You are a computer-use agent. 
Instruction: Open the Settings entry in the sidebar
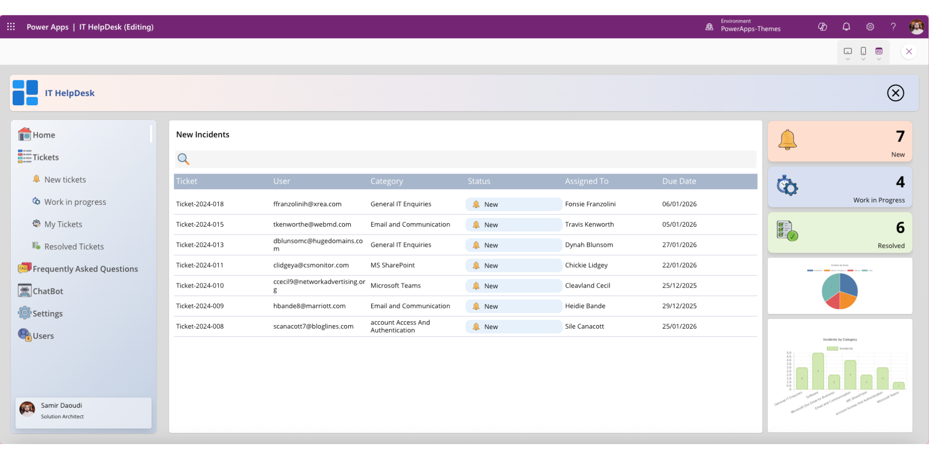pyautogui.click(x=47, y=313)
